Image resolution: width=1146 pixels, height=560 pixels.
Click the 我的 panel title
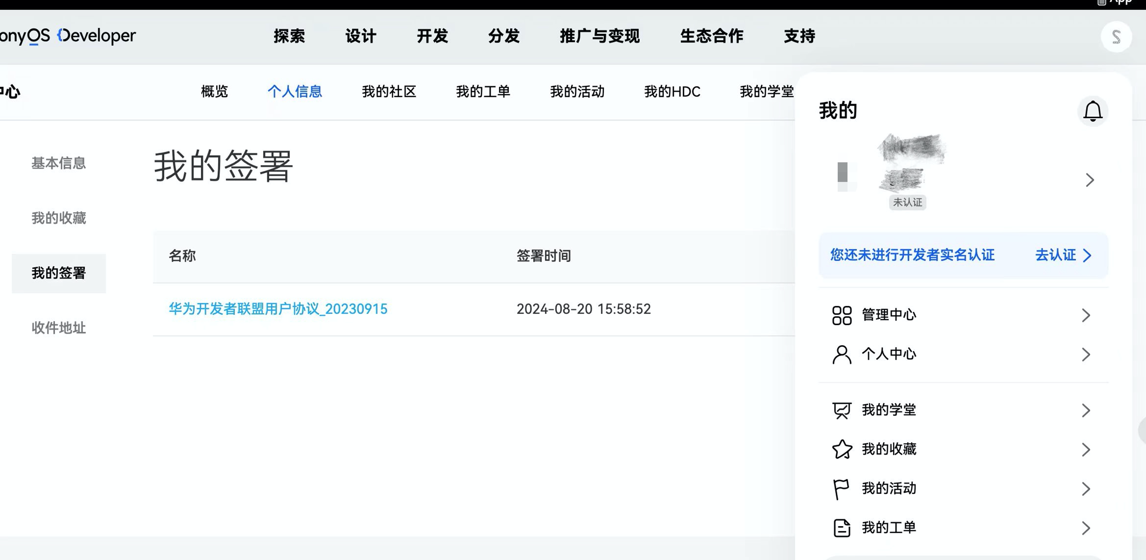click(838, 111)
